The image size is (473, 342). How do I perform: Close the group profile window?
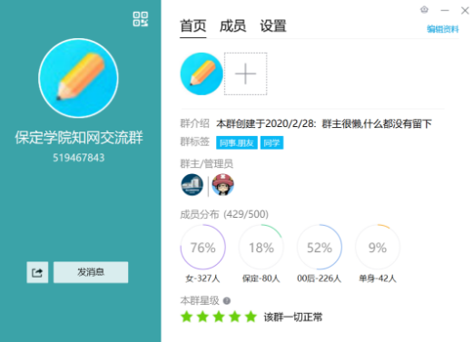(x=465, y=11)
